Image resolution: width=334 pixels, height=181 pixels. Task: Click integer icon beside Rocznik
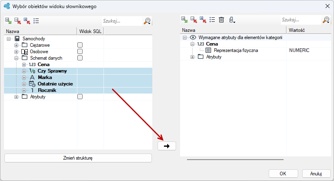click(x=32, y=90)
